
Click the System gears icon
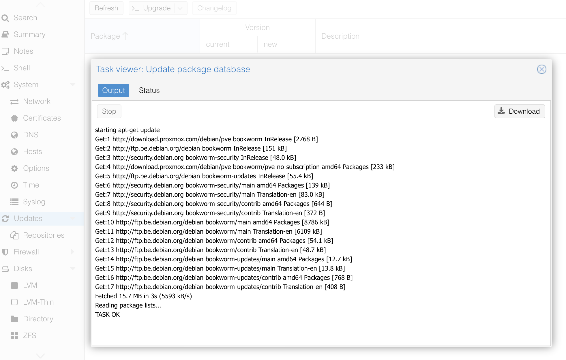(5, 85)
